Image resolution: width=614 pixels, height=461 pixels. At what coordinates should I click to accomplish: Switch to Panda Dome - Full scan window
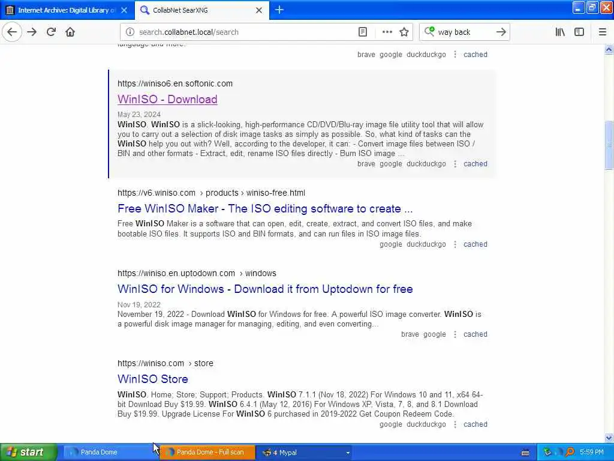(x=207, y=453)
